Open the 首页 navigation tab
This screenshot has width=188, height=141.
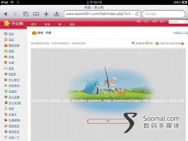click(33, 24)
